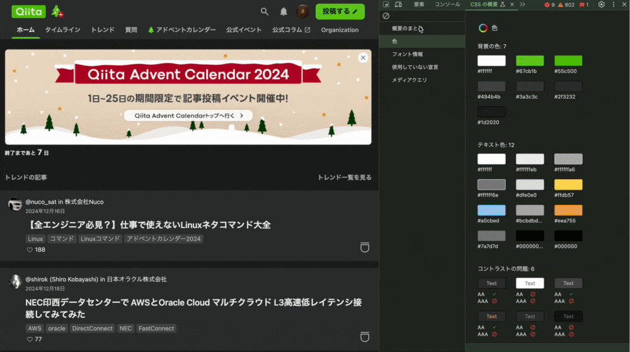Open @shirok author link
Image resolution: width=630 pixels, height=352 pixels.
62,279
